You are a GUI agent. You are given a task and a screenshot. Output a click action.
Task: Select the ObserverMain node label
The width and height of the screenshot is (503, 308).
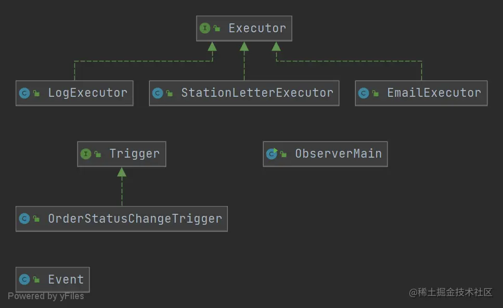[x=338, y=154]
